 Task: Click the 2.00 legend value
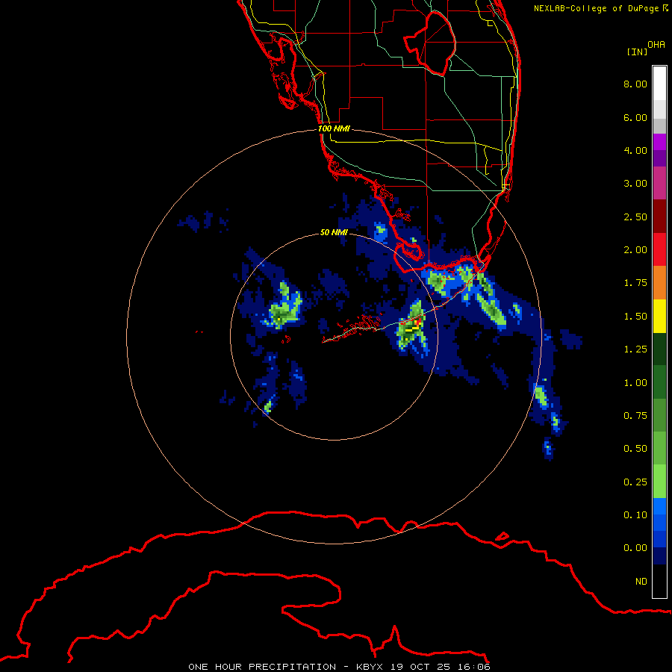click(x=635, y=250)
